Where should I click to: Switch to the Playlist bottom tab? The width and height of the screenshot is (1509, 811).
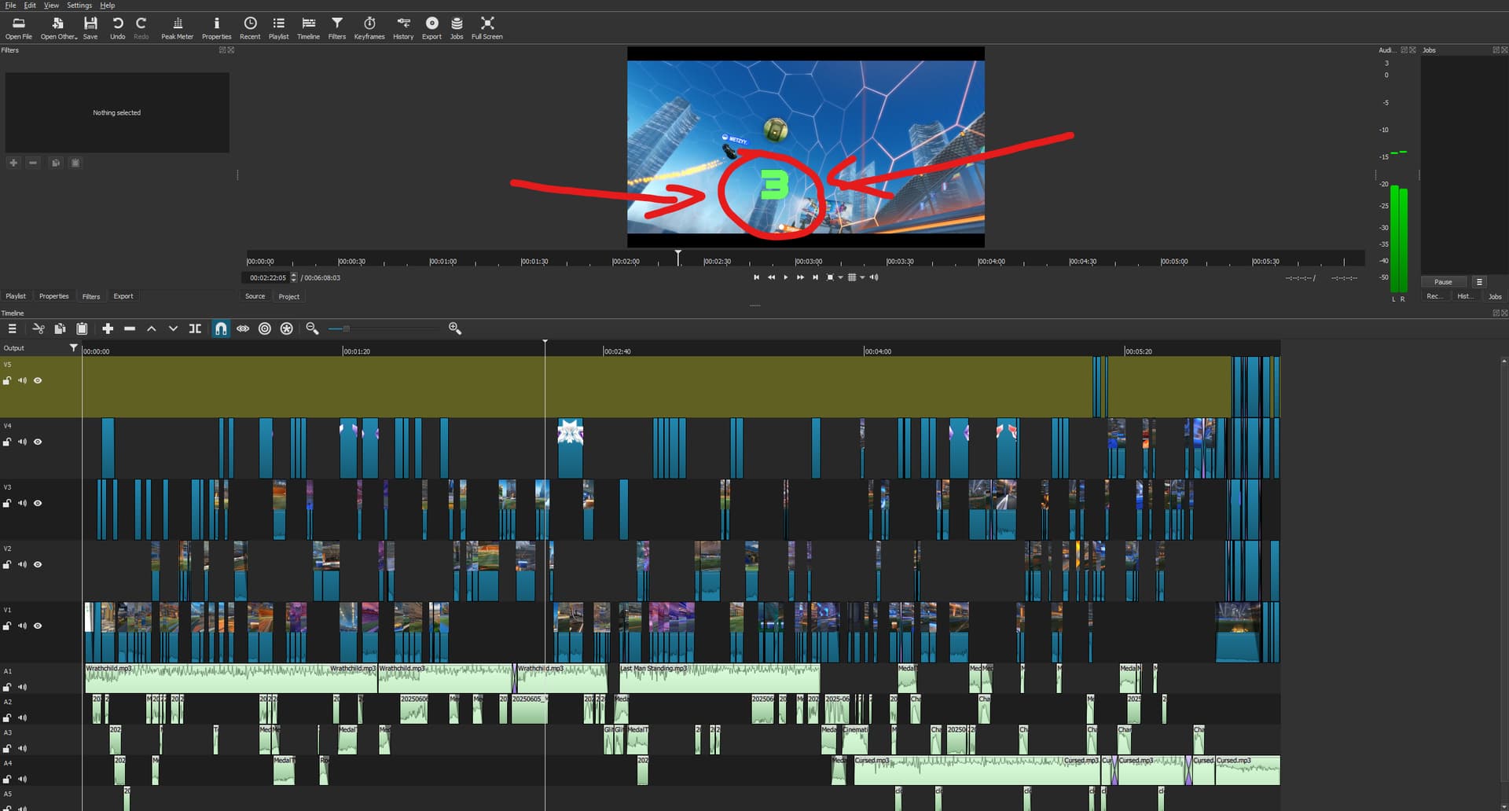click(16, 296)
